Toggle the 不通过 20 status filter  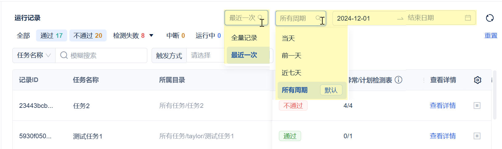(88, 36)
